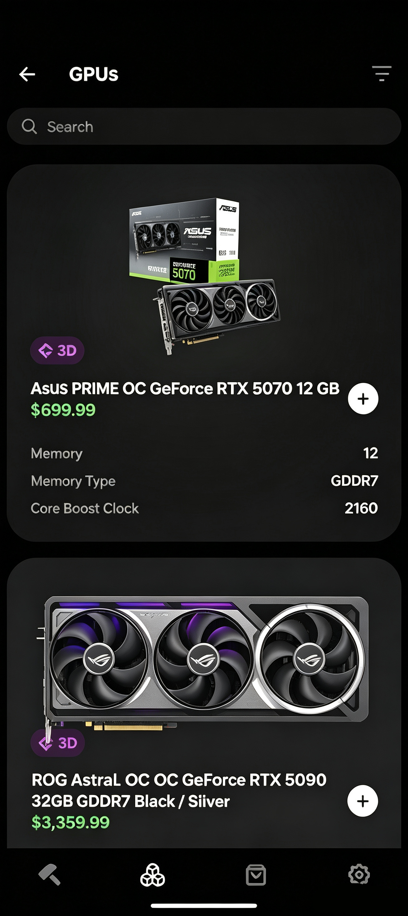Add Asus PRIME RTX 5070 with plus button

tap(363, 399)
